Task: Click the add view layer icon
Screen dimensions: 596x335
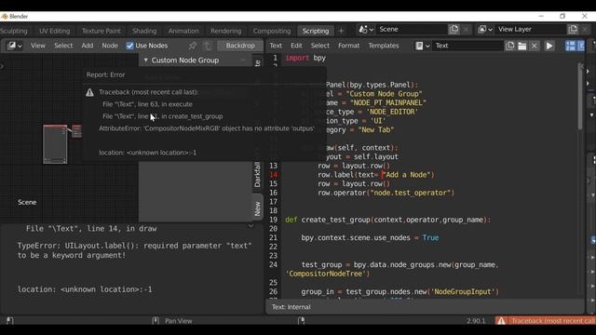Action: tap(573, 29)
